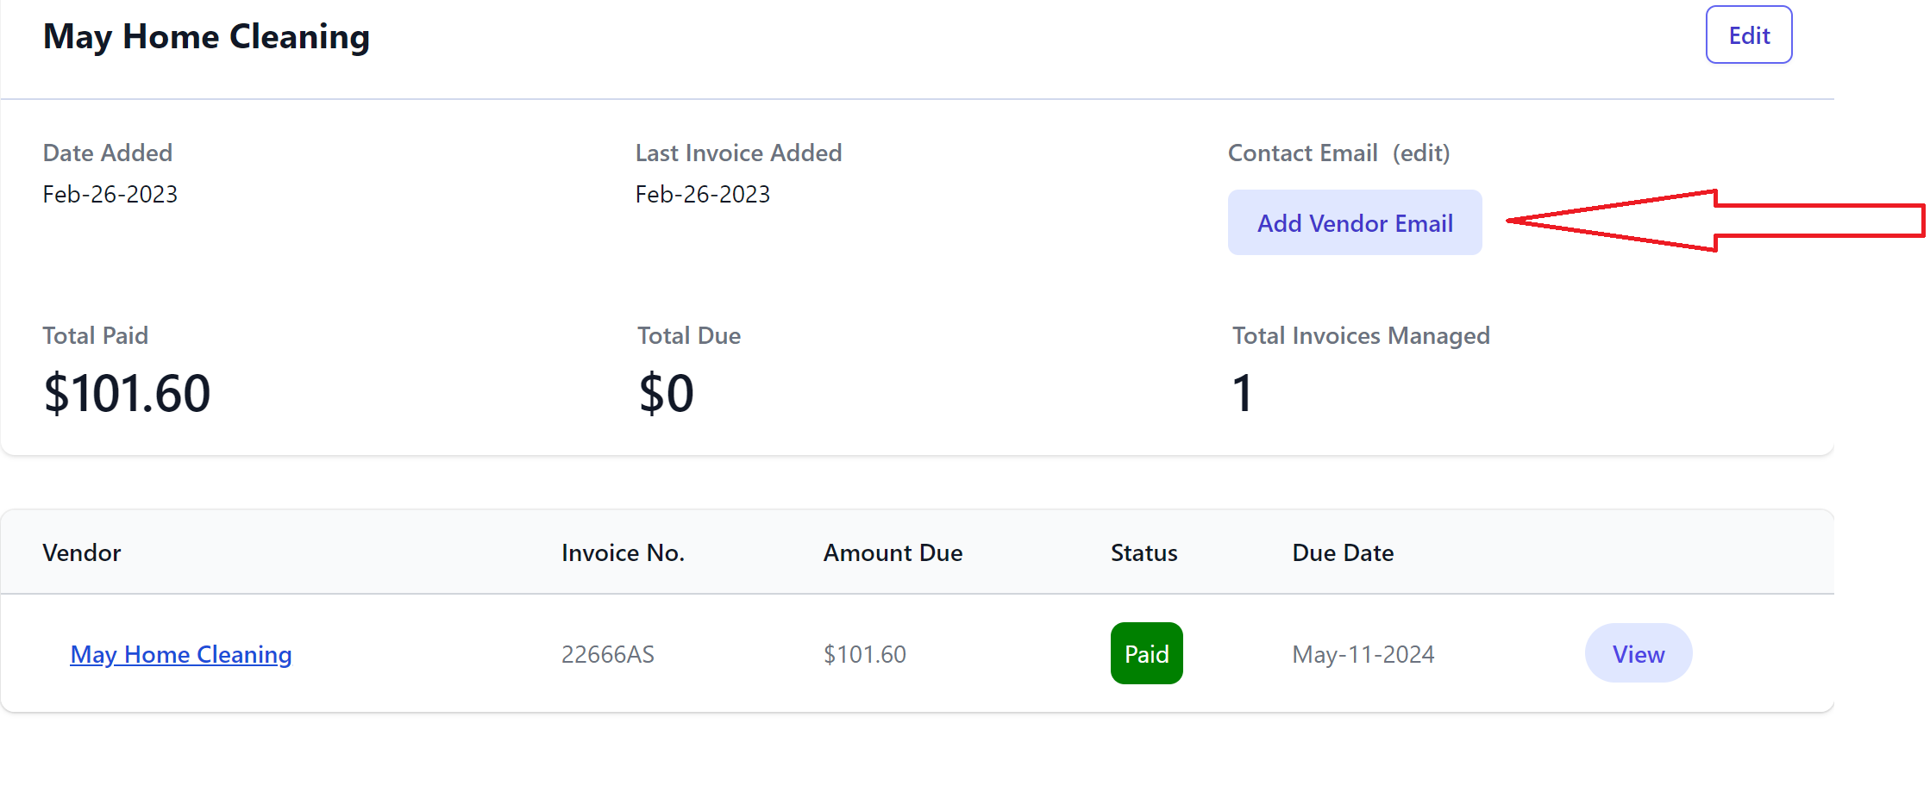The width and height of the screenshot is (1930, 792).
Task: Click the May Home Cleaning page heading
Action: coord(207,37)
